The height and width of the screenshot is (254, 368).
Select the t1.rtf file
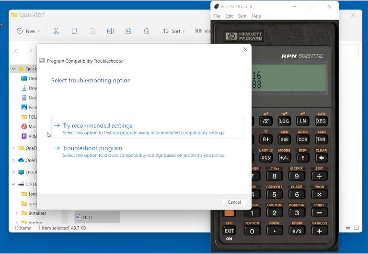97,218
